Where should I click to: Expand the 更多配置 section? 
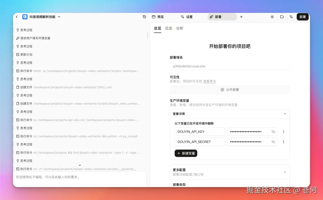coord(286,172)
